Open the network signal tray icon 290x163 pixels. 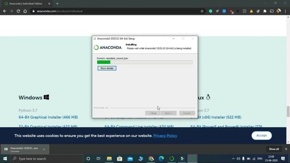254,158
